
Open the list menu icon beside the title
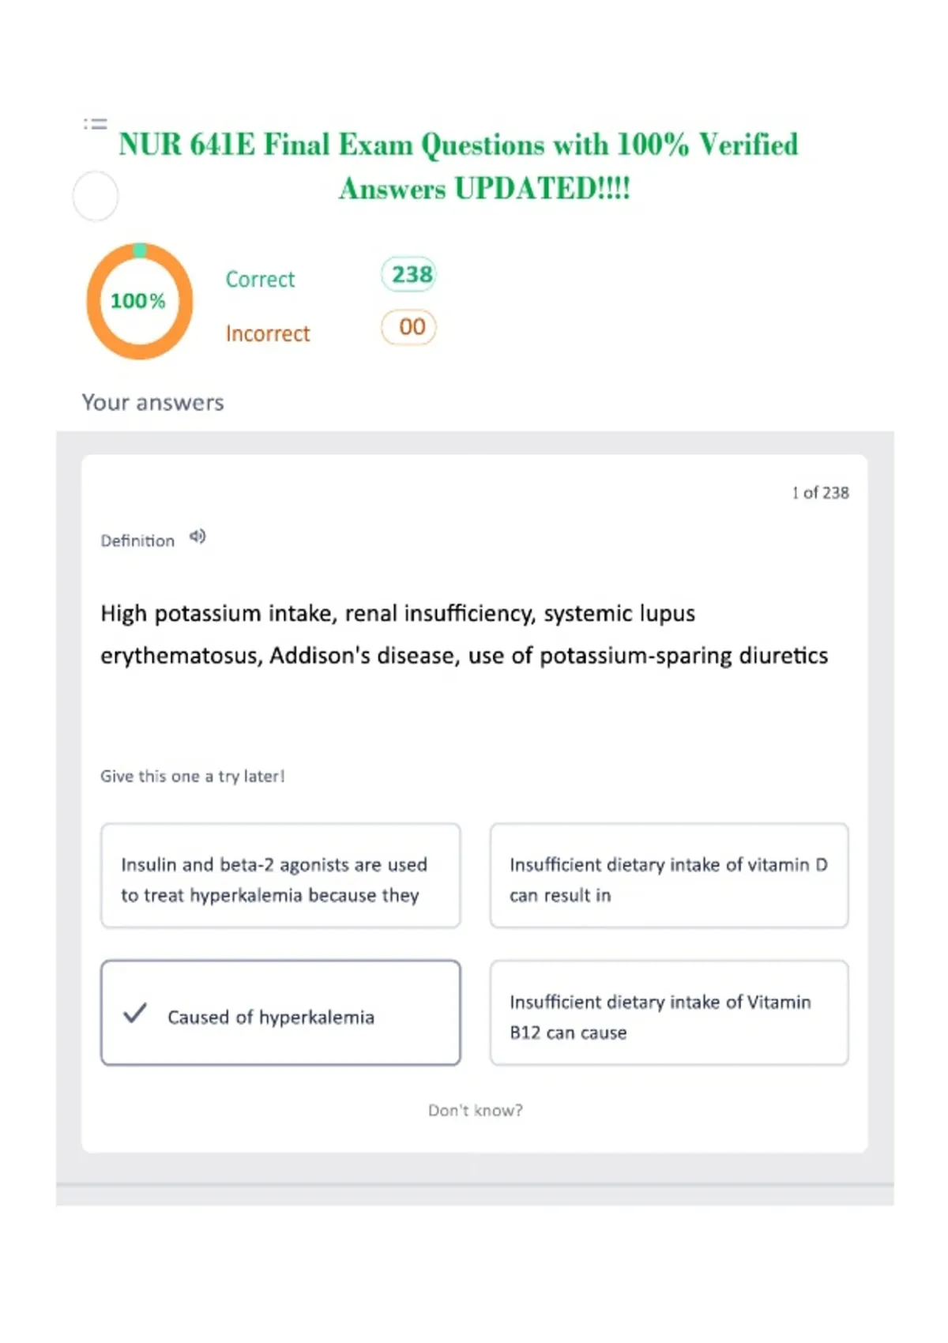click(95, 124)
